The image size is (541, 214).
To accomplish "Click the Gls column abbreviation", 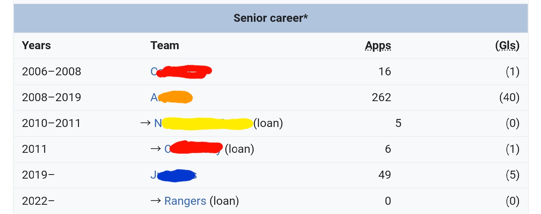I will (507, 46).
